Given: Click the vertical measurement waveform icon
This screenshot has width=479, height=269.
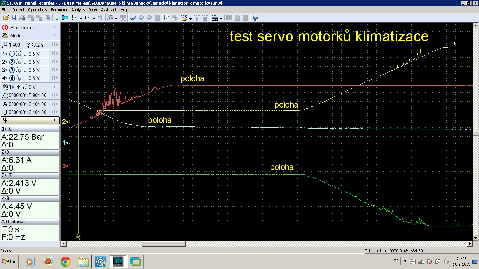Looking at the screenshot, I should click(x=74, y=18).
